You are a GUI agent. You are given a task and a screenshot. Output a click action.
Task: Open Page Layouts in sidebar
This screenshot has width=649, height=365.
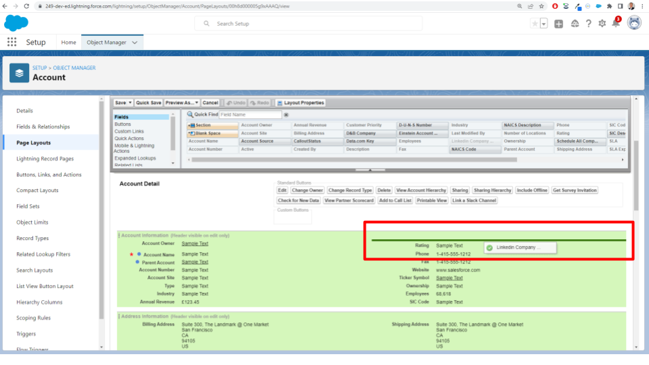34,143
